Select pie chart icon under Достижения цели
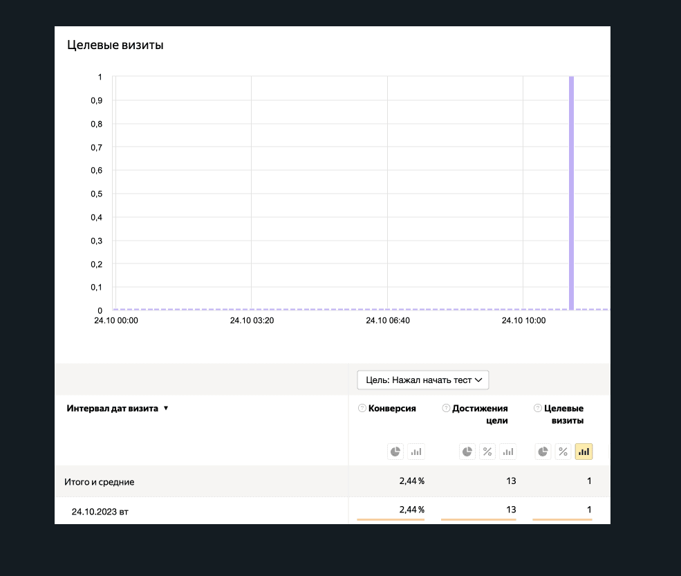The image size is (681, 576). [x=467, y=452]
